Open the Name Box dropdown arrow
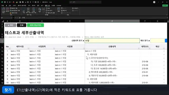The image size is (169, 95). [11, 18]
